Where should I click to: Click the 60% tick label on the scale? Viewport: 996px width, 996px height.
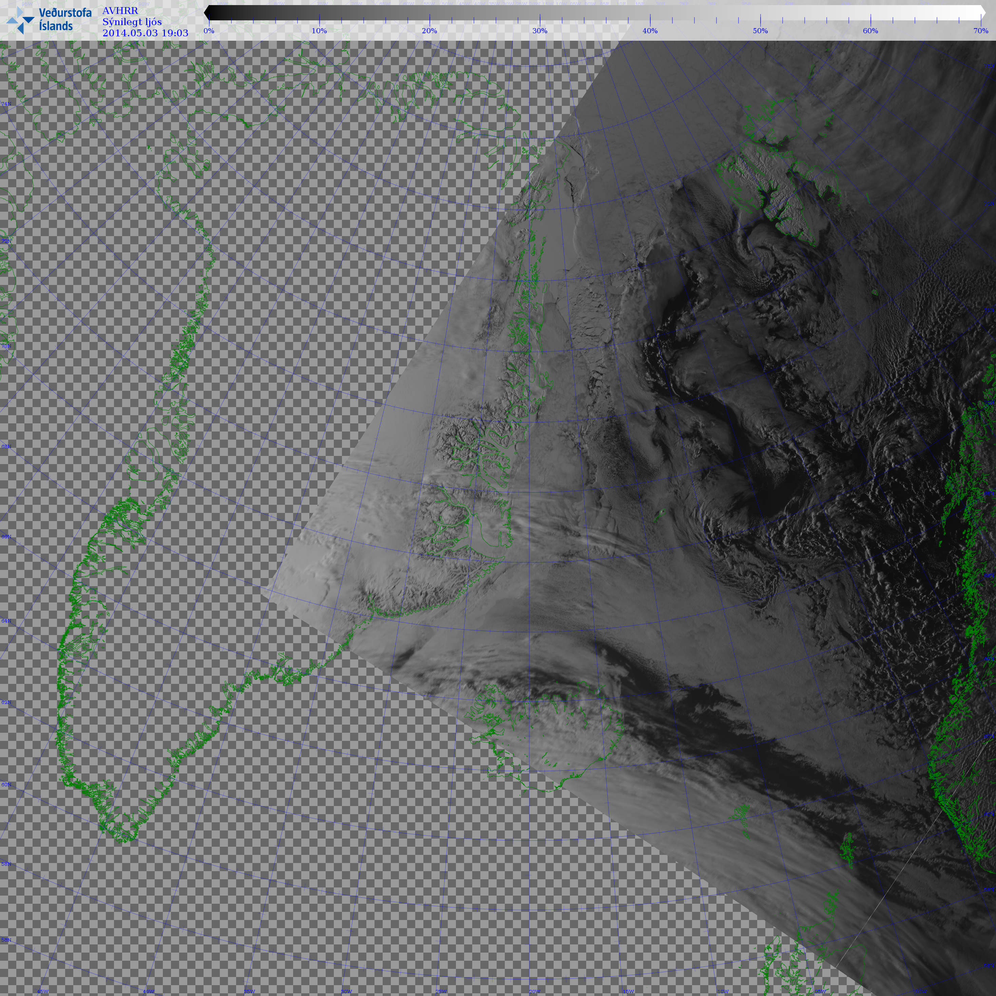point(871,31)
